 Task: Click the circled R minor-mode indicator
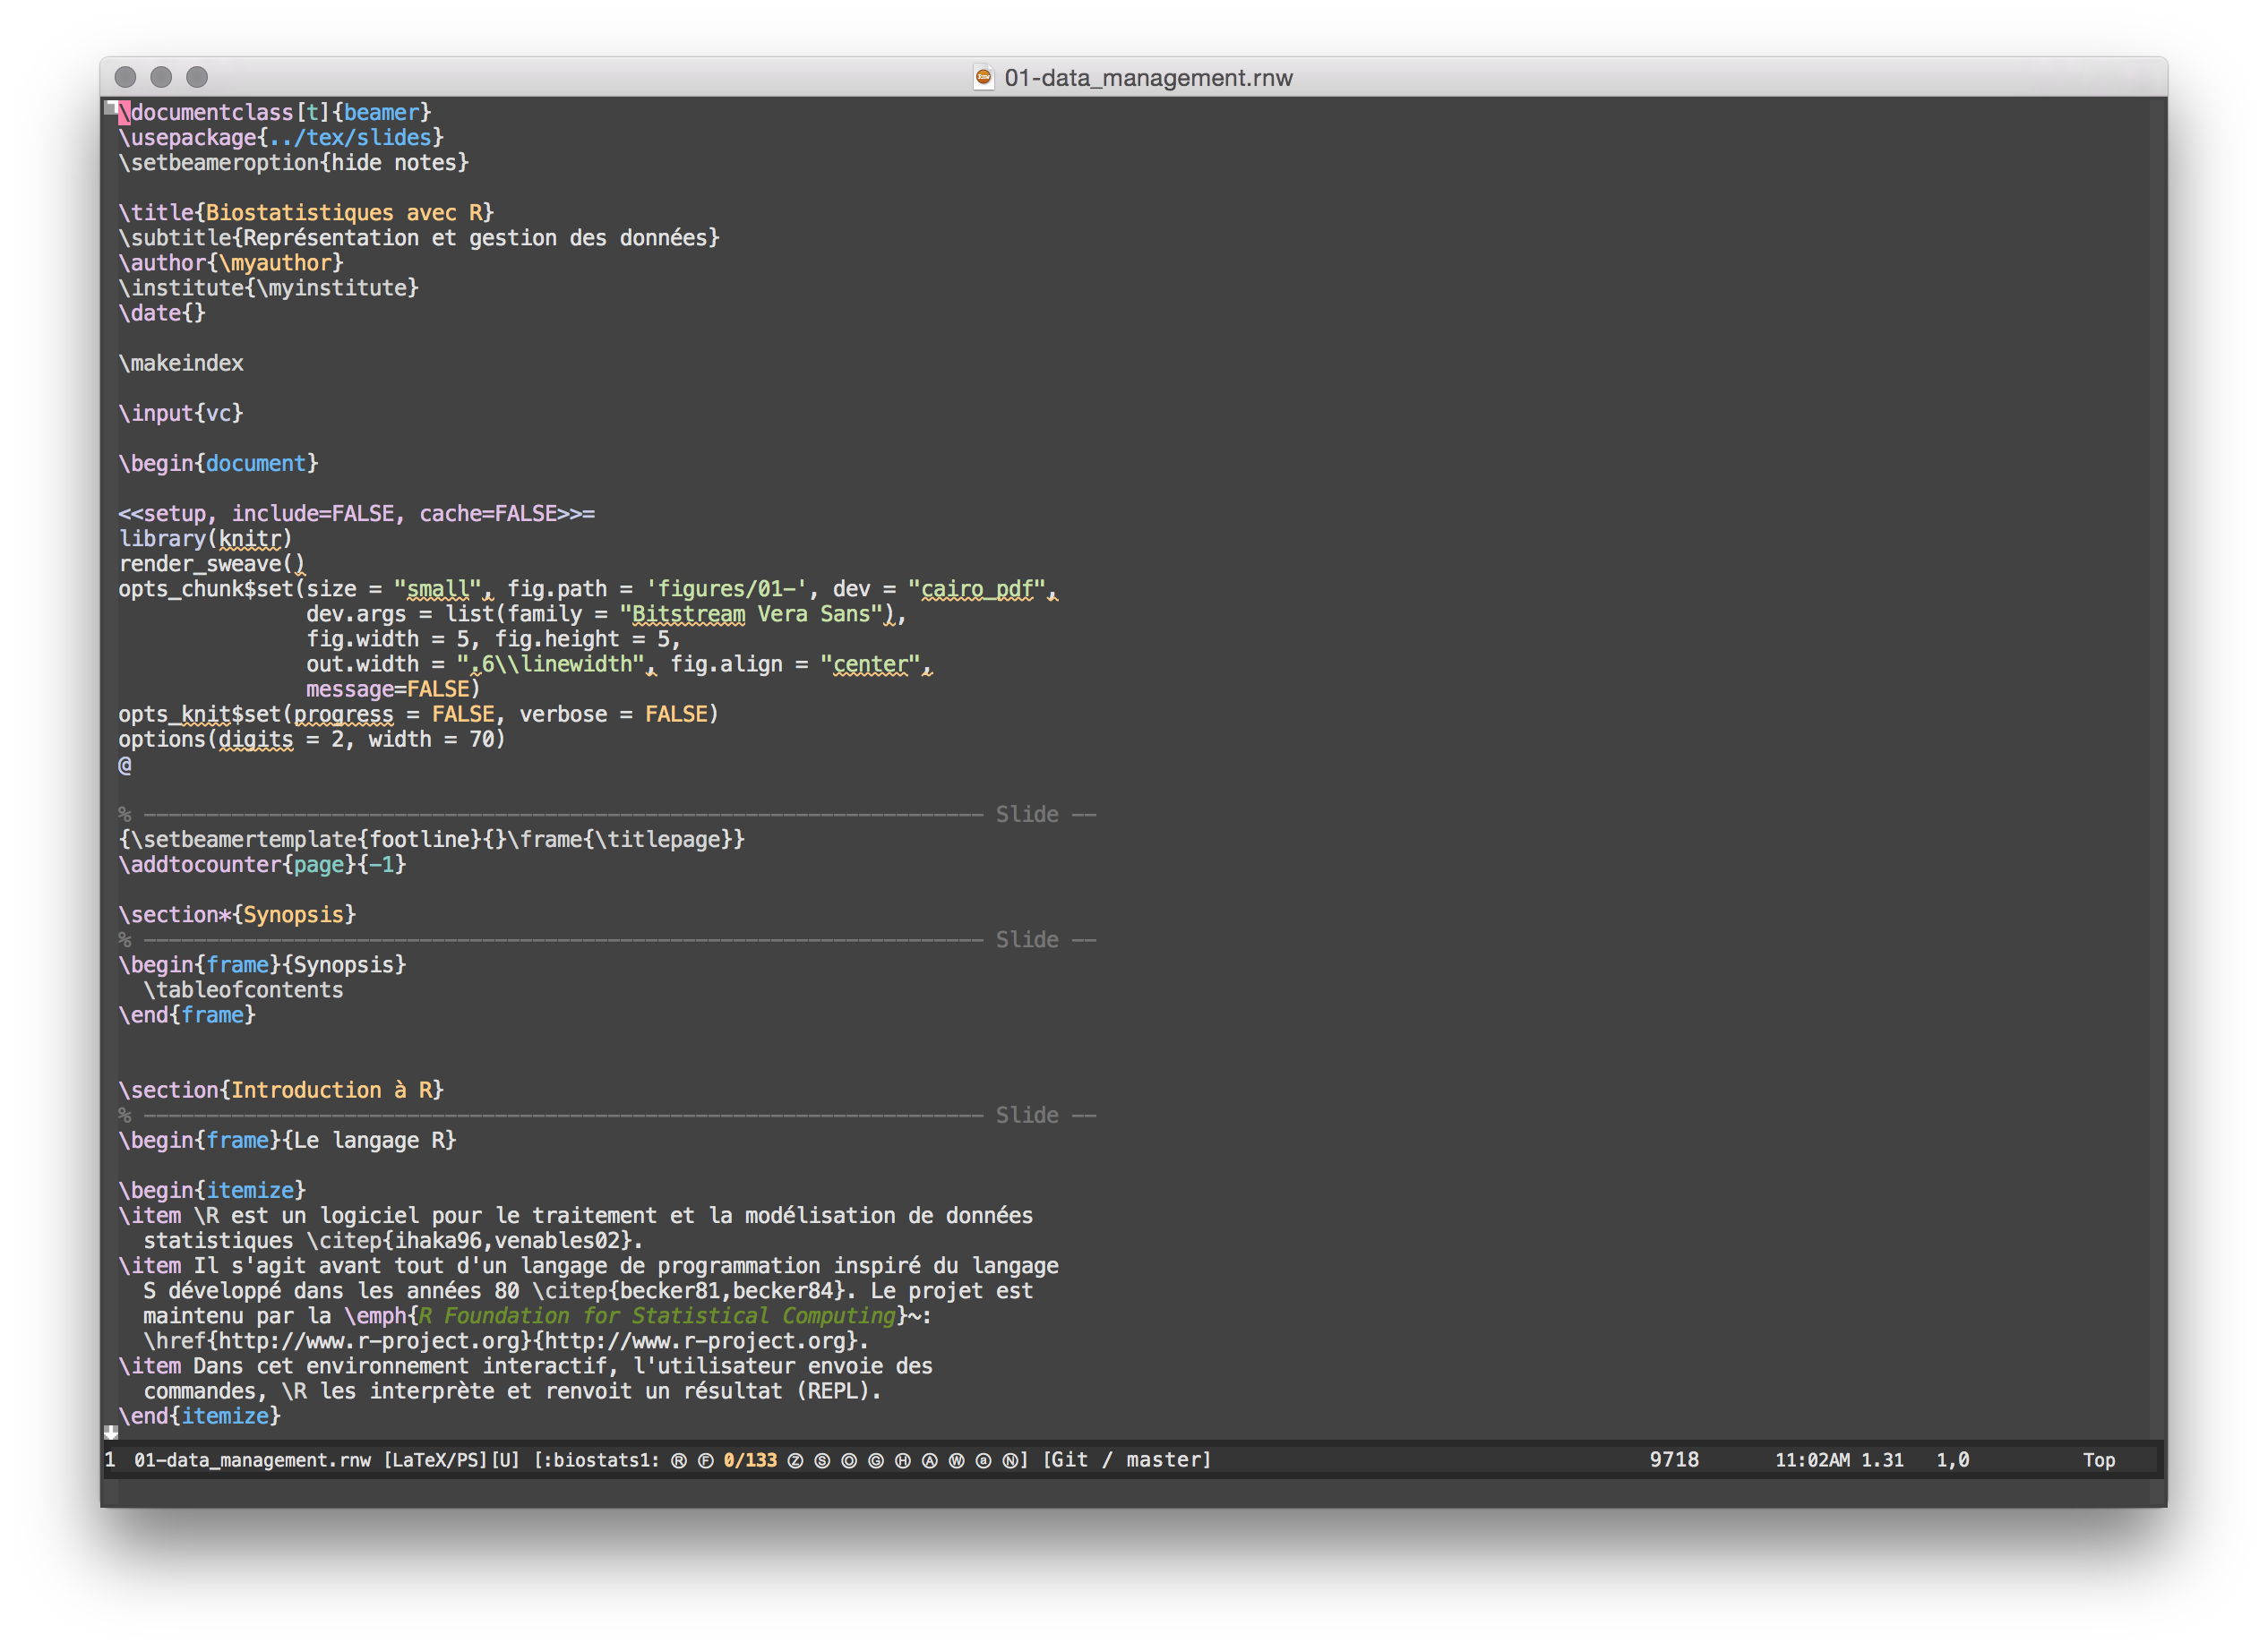(x=679, y=1460)
